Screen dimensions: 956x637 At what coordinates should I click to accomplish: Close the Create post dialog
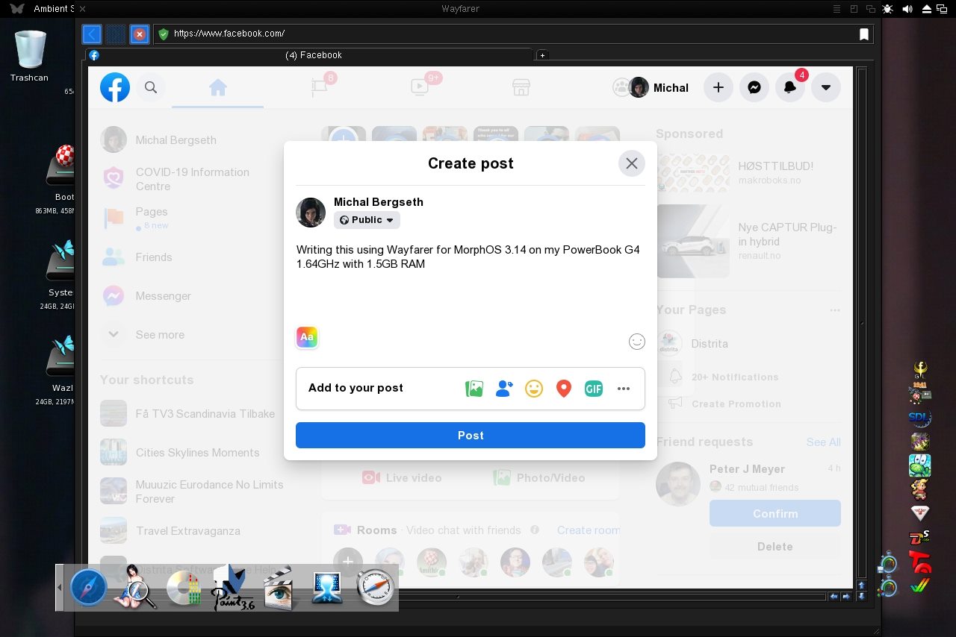(x=632, y=163)
